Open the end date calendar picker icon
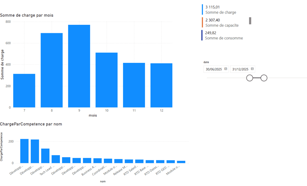307x186 pixels. (252, 69)
